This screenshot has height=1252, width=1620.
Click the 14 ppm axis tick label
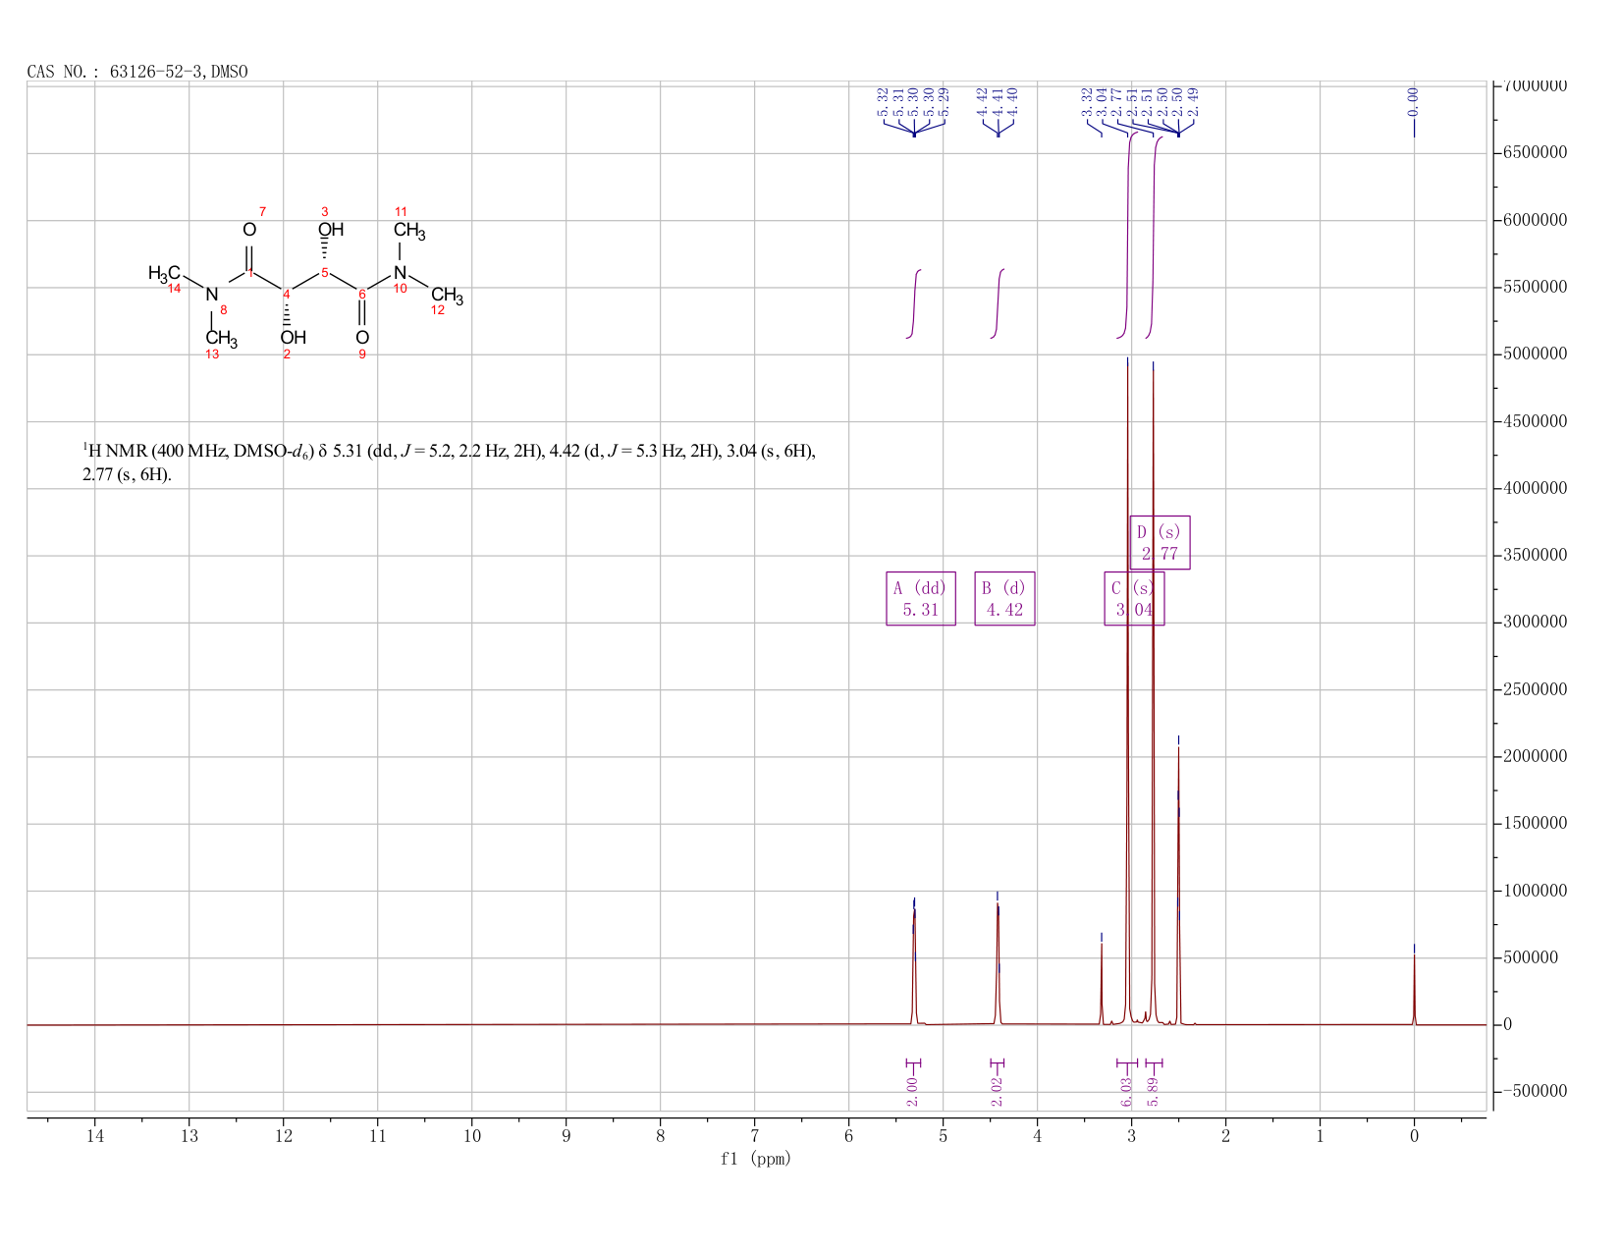point(95,1136)
